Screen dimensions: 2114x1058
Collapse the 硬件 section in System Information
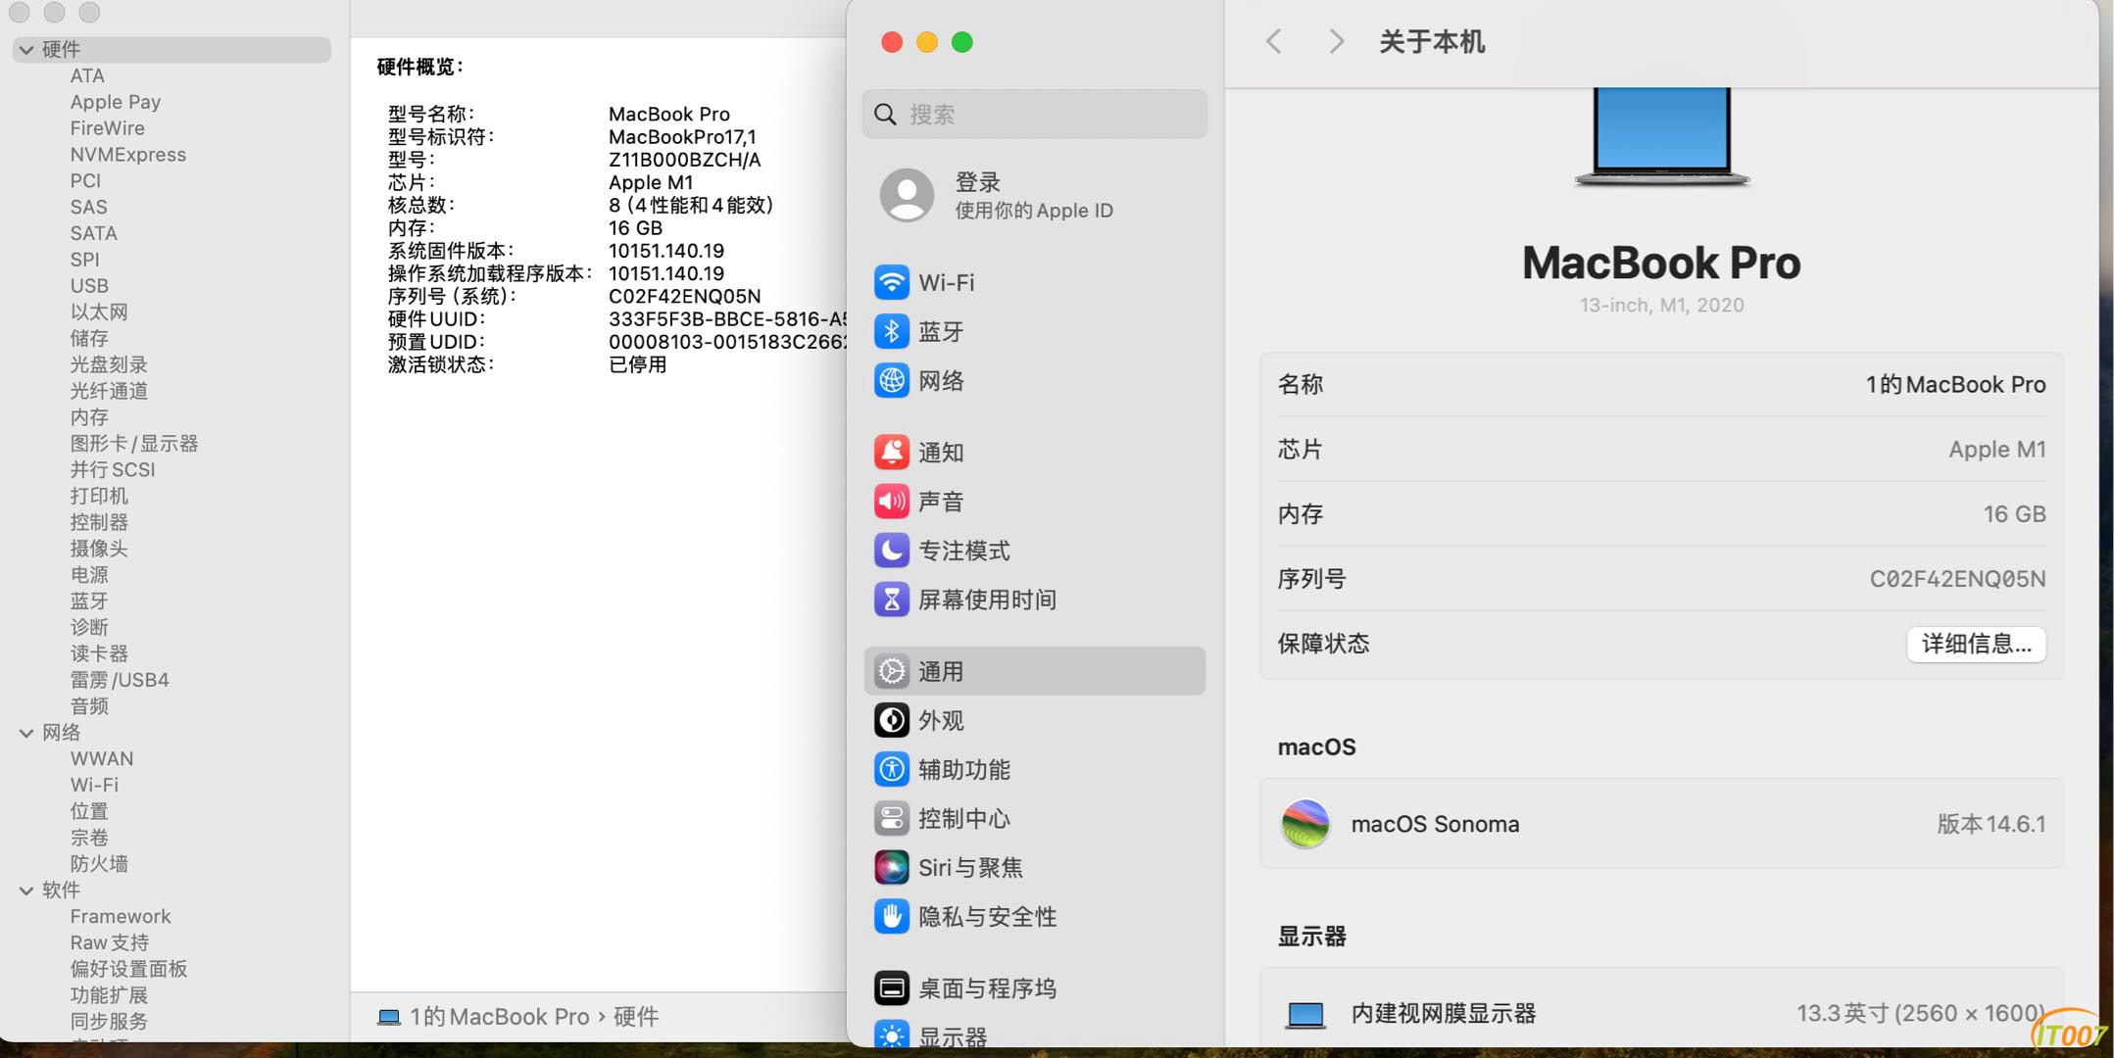tap(26, 49)
